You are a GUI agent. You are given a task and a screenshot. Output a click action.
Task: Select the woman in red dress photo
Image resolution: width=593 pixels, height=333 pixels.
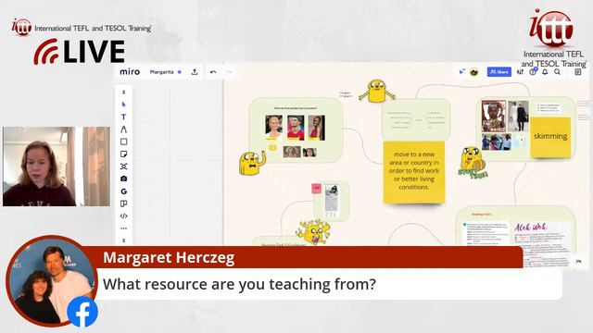316,128
